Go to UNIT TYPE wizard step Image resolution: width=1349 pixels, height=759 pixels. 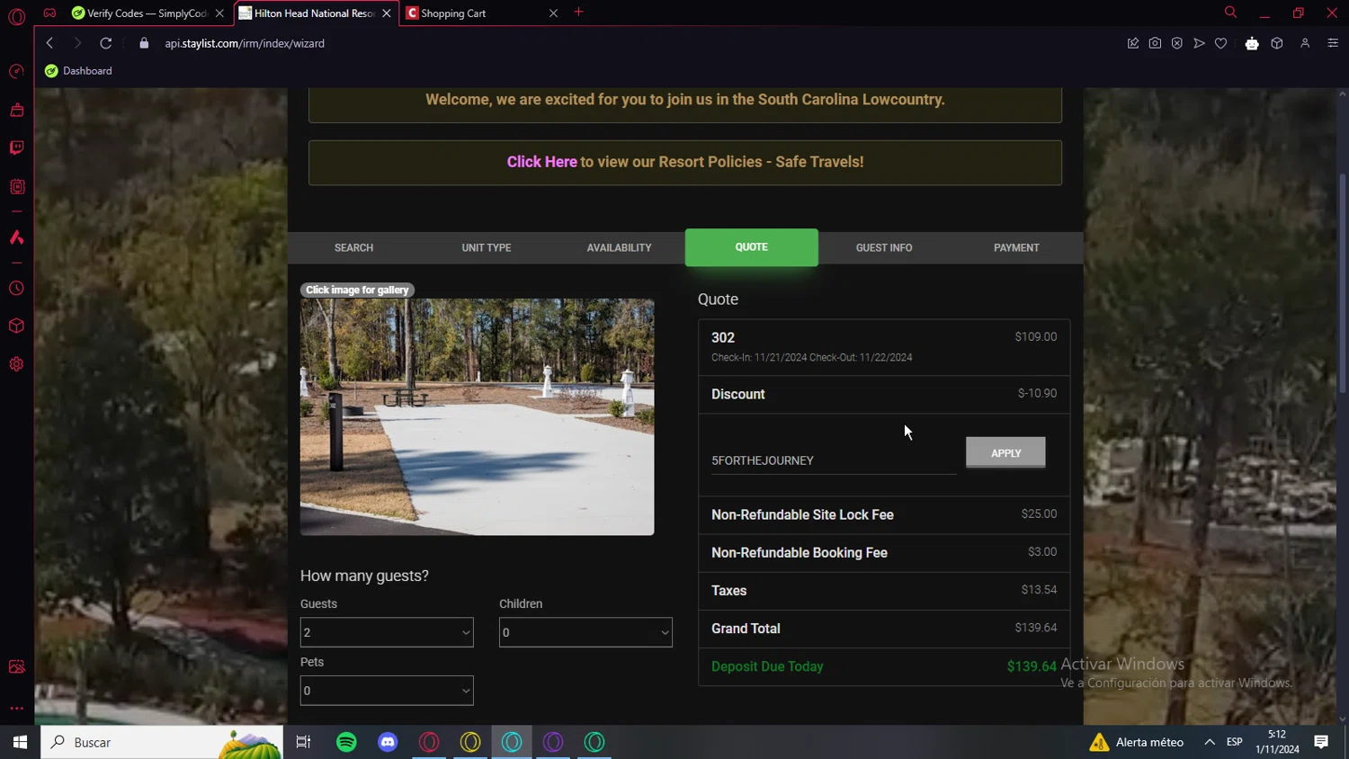click(x=487, y=247)
